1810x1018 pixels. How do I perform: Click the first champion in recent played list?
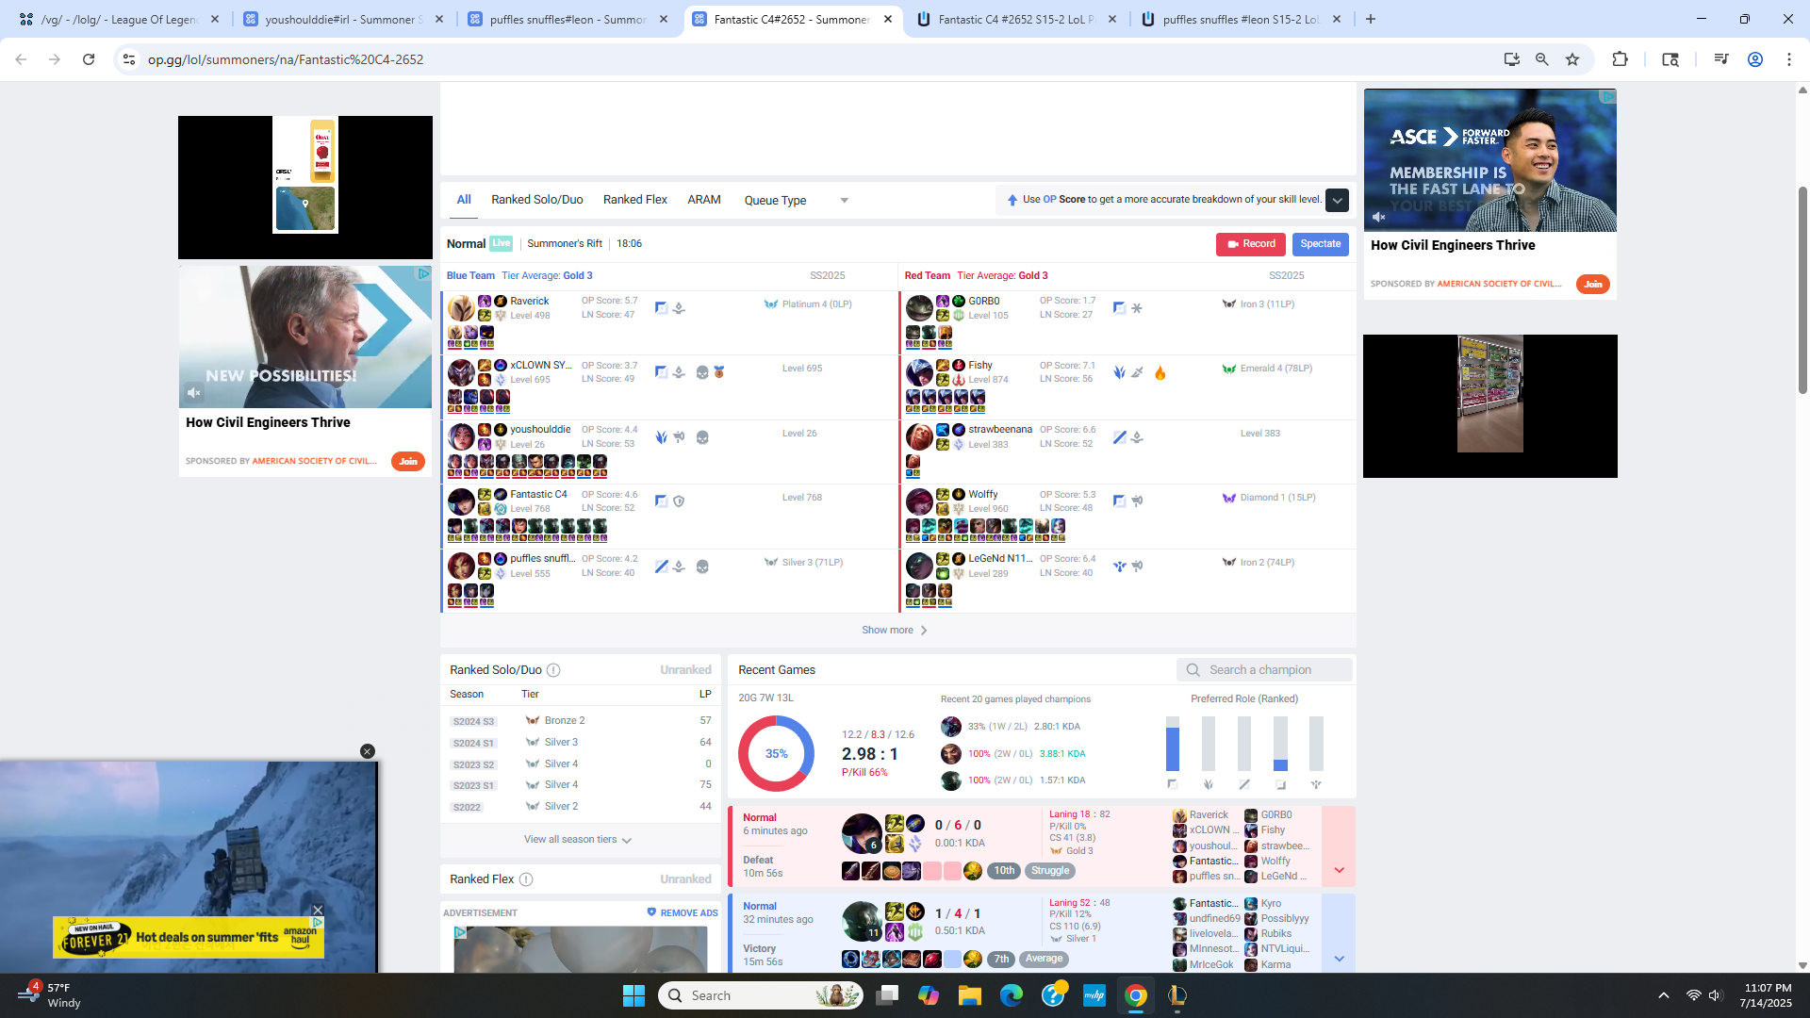point(951,727)
